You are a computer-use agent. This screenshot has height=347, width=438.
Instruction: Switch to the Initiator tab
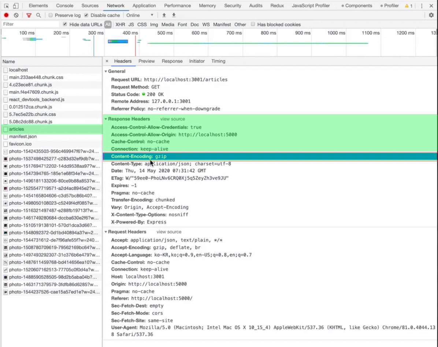(197, 61)
